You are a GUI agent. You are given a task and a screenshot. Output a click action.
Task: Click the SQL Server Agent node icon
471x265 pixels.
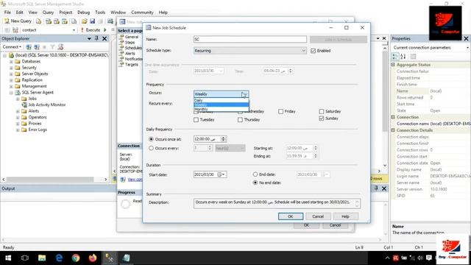[18, 93]
